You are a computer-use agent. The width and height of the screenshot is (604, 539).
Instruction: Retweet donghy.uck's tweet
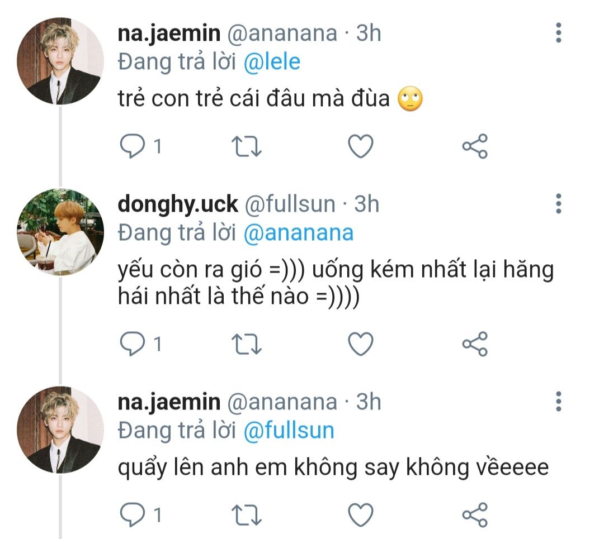pos(247,344)
